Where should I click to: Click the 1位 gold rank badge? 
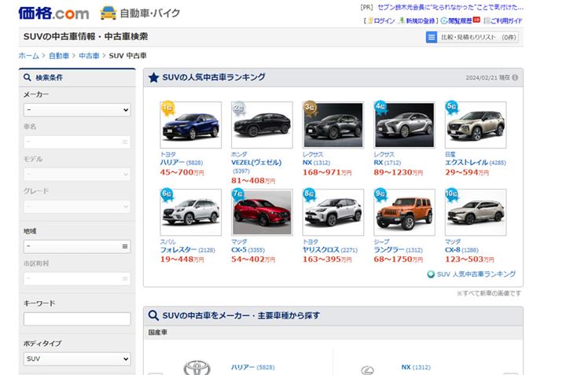(x=167, y=108)
